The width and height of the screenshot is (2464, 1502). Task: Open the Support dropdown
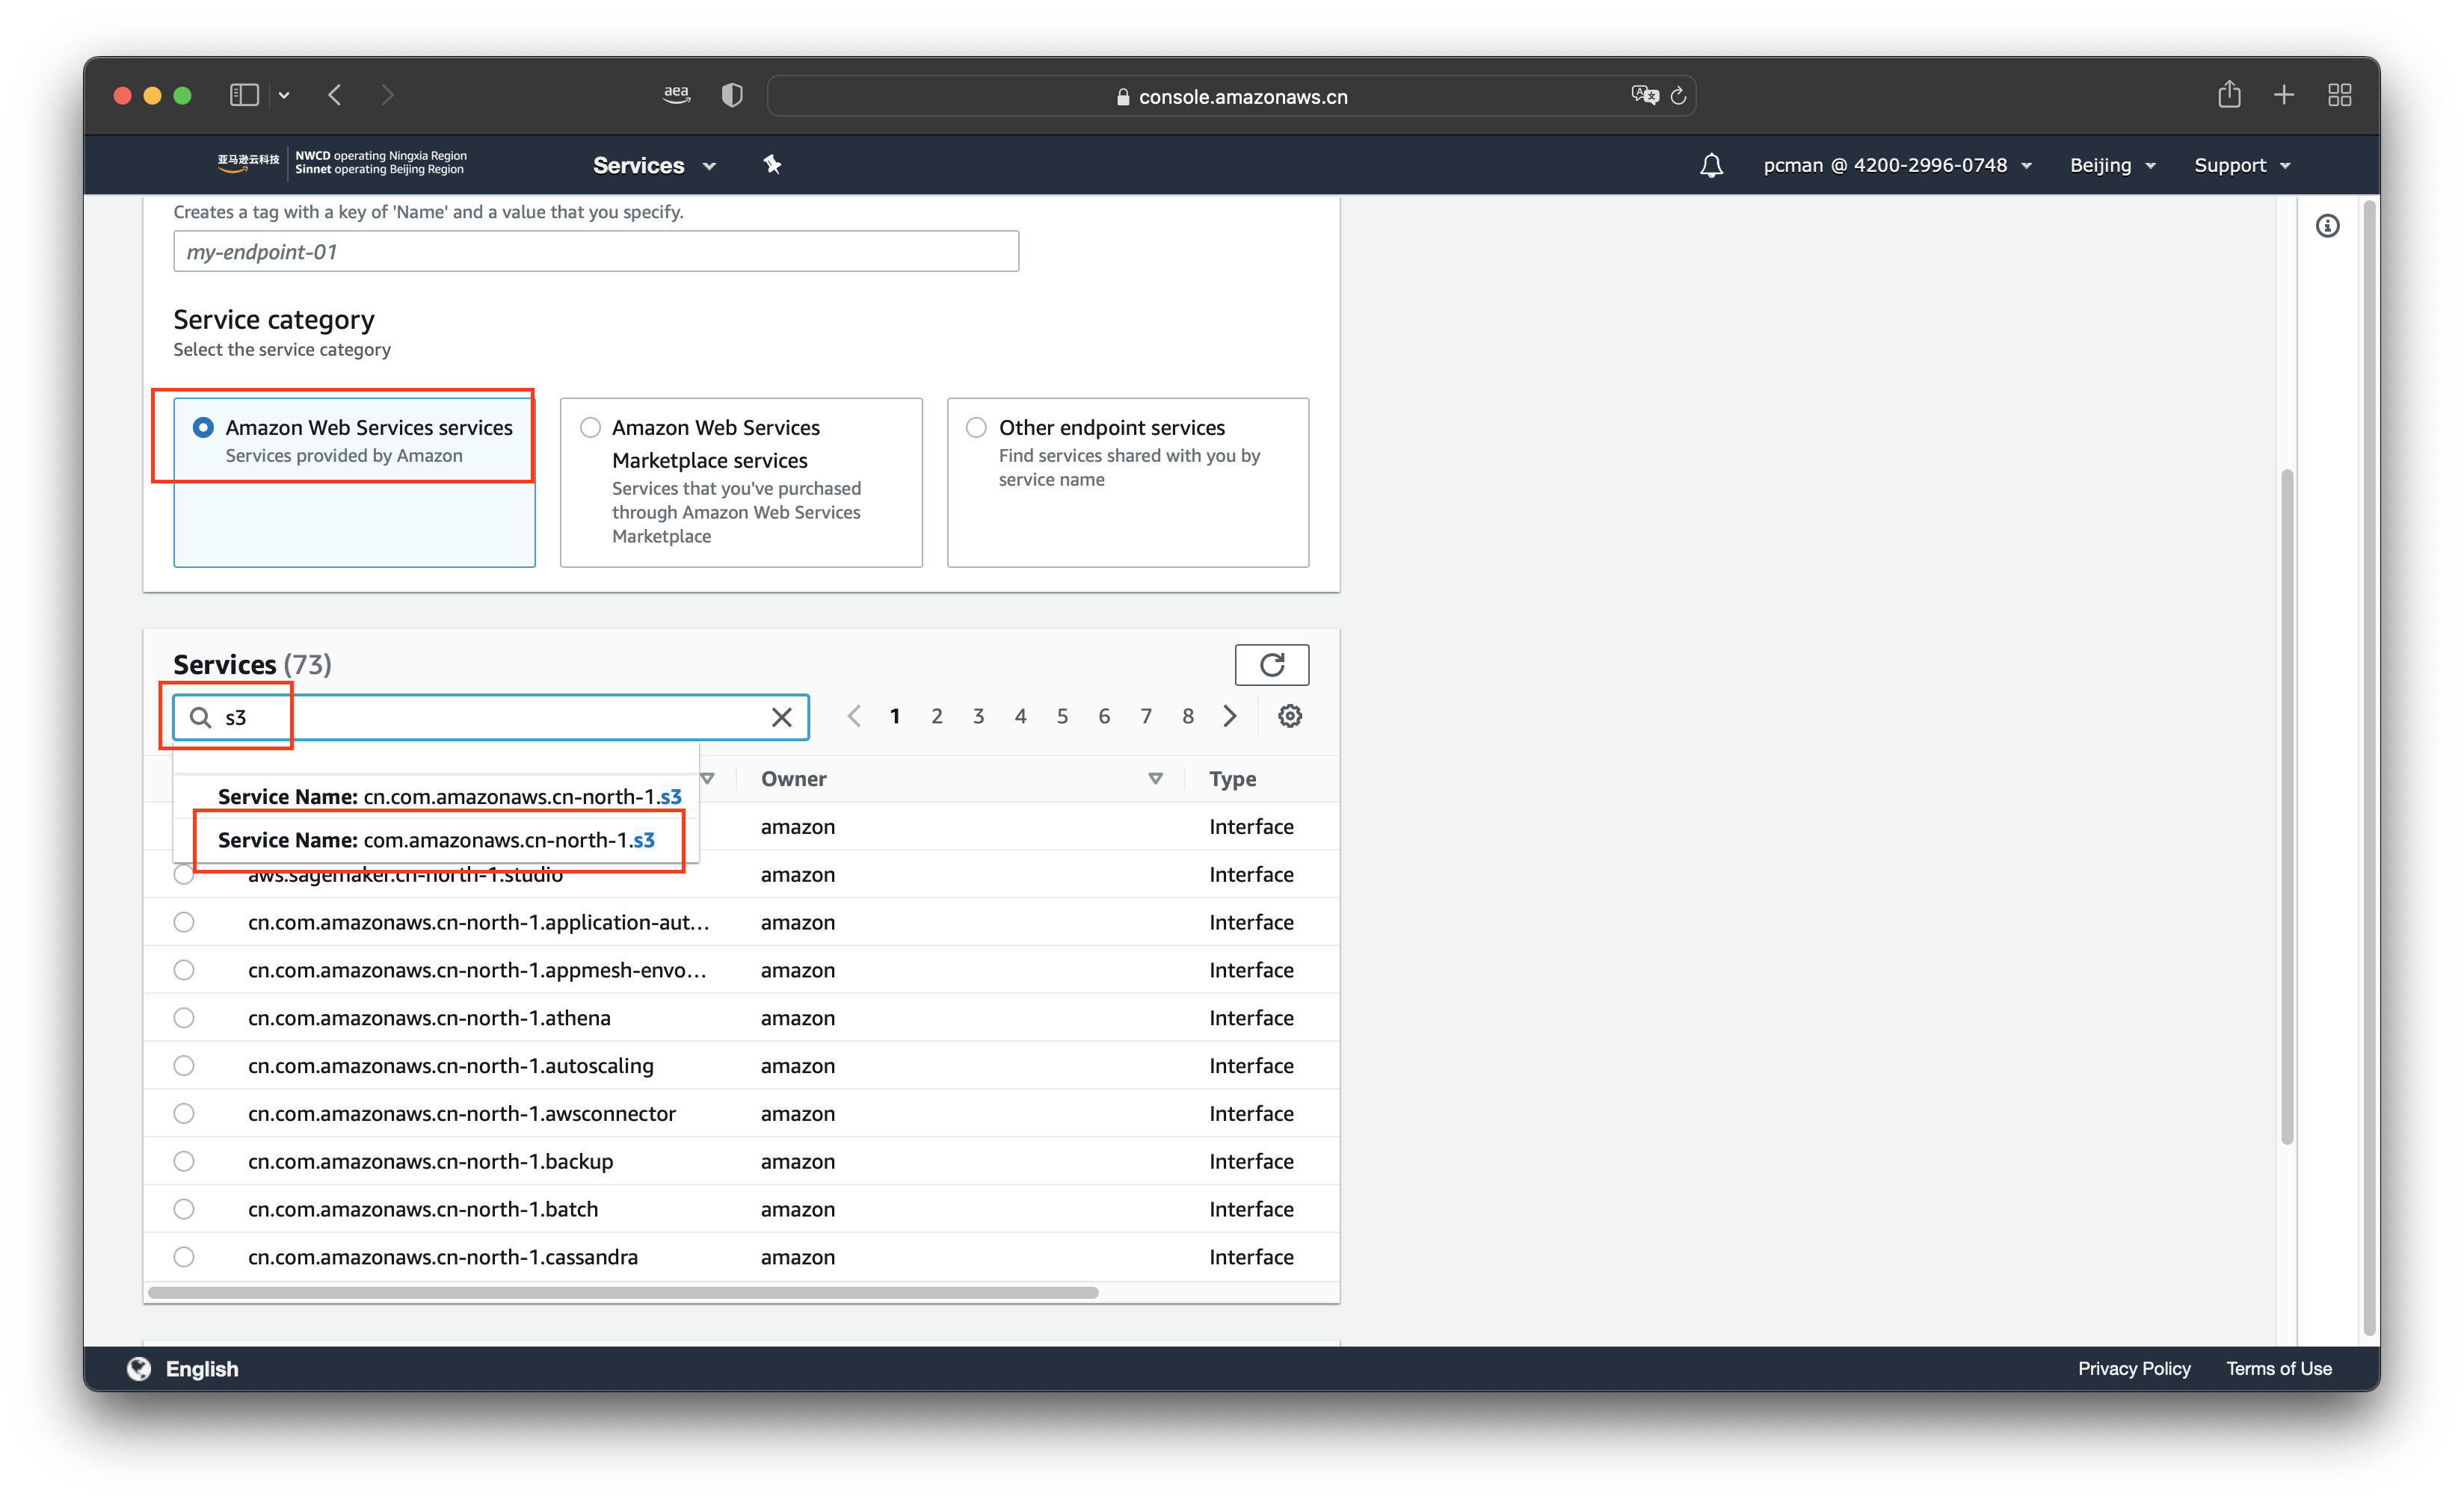click(2241, 165)
